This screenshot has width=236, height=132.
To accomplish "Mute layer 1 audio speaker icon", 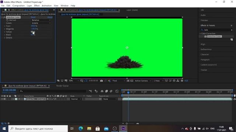I will click(5, 99).
